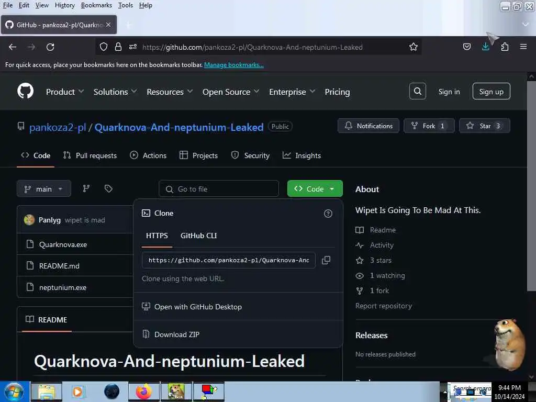Screen dimensions: 536x402
Task: View branches via branch icon
Action: pyautogui.click(x=86, y=188)
